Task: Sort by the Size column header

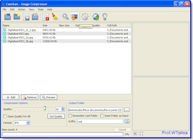Action: [x=50, y=25]
